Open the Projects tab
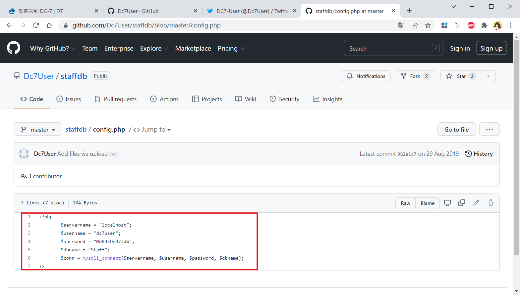Screen dimensions: 520x295 207,99
